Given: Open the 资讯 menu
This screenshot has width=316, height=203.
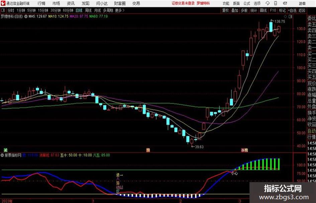Looking at the screenshot, I should pos(71,3).
